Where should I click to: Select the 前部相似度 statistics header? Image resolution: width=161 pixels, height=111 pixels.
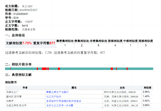pyautogui.click(x=115, y=41)
